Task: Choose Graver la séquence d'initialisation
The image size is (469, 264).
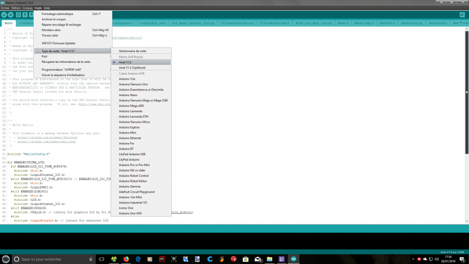Action: pyautogui.click(x=73, y=75)
